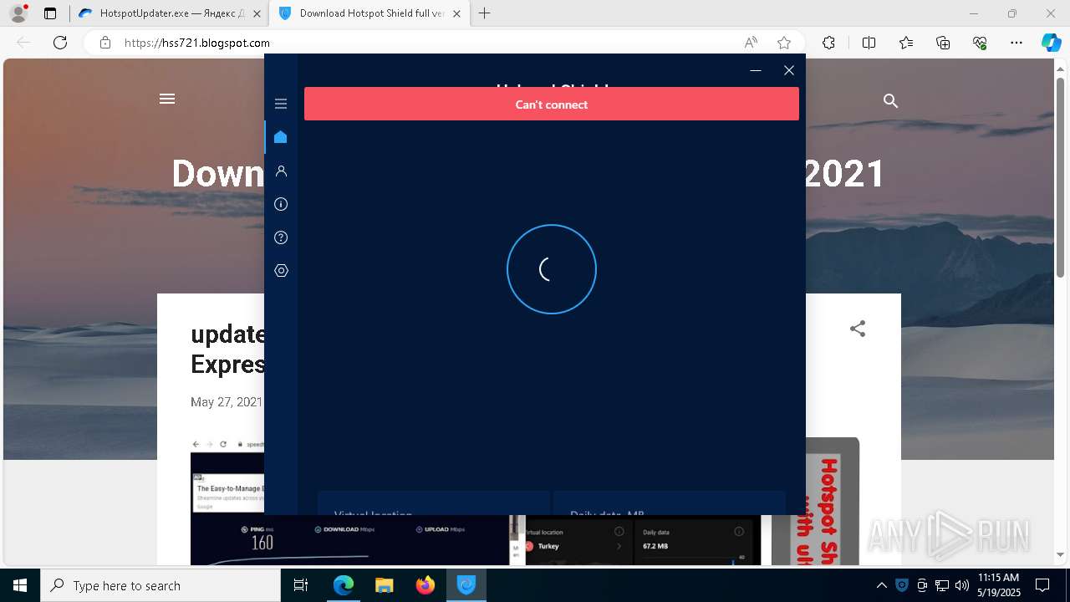
Task: Minimize the Hotspot Shield window
Action: [x=756, y=70]
